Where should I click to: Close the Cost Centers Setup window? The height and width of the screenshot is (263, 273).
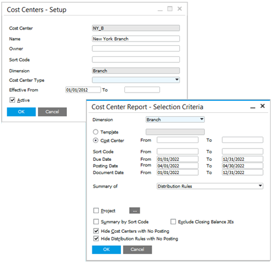click(179, 9)
